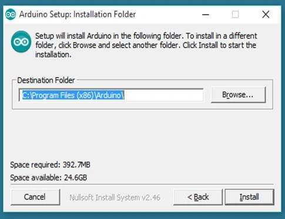This screenshot has width=285, height=219.
Task: Click the Destination Folder group box border
Action: tap(142, 109)
